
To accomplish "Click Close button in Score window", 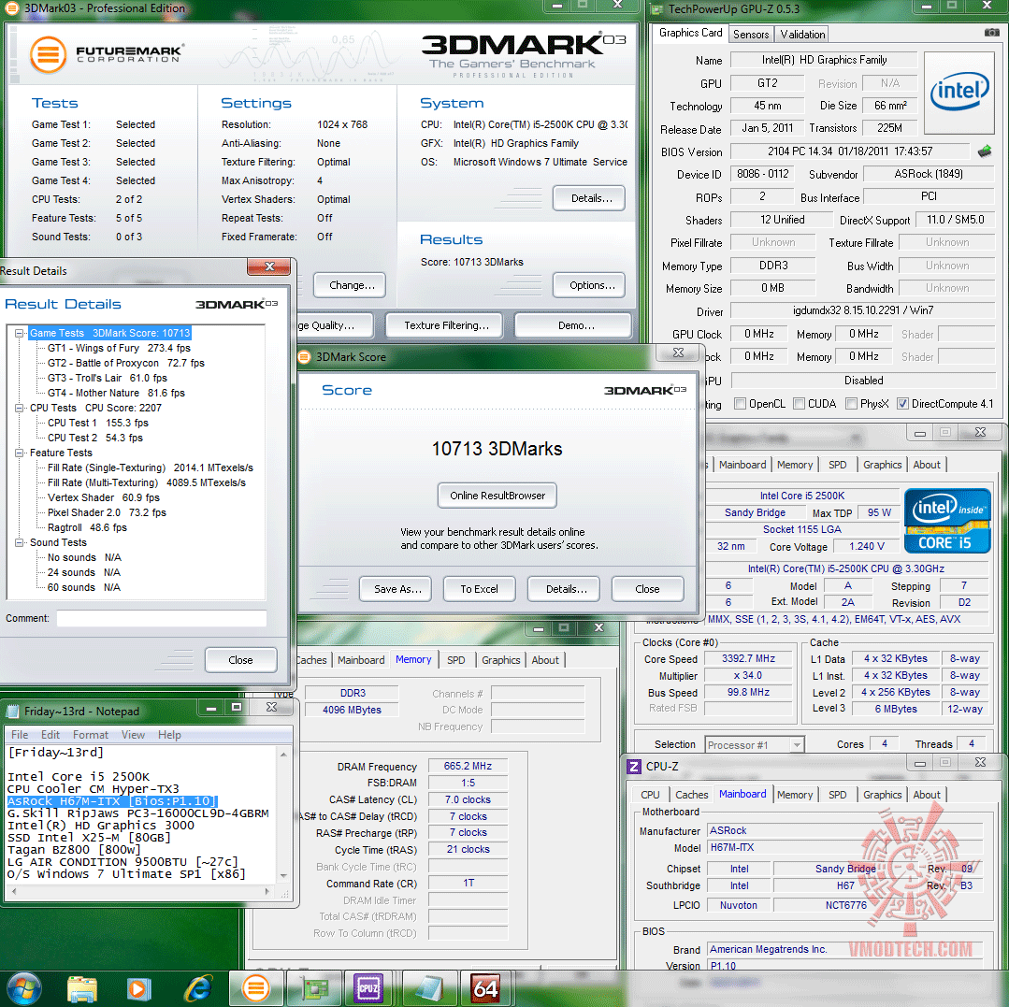I will (x=647, y=589).
